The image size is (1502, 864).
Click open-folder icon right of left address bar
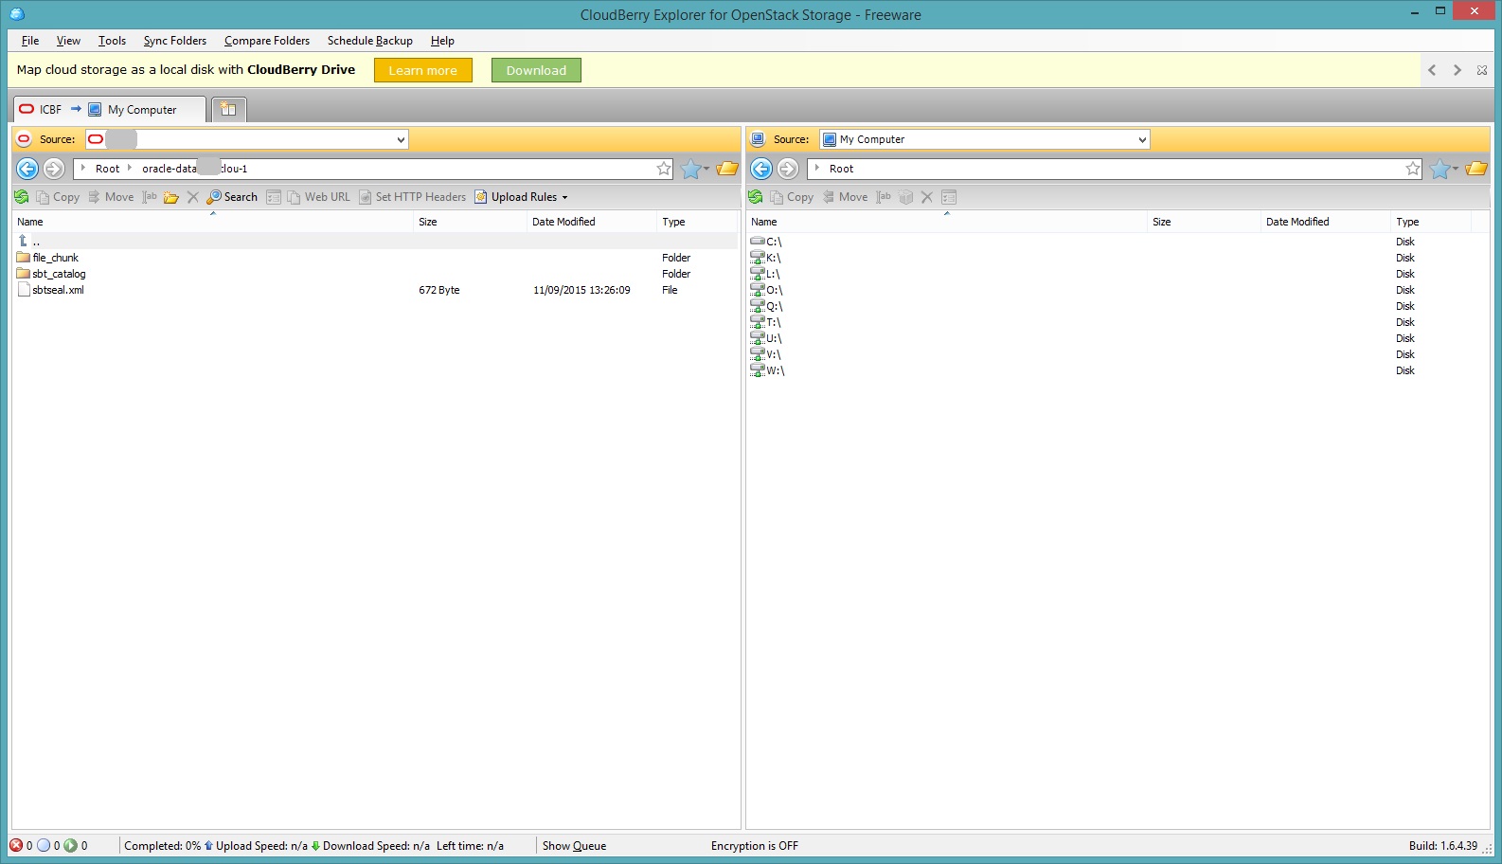click(727, 169)
